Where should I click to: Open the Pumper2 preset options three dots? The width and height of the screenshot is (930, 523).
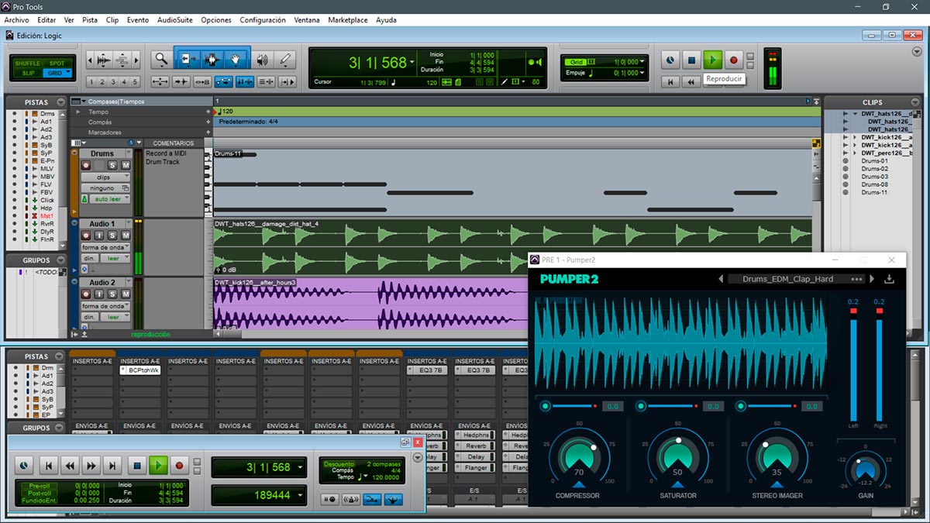[856, 279]
